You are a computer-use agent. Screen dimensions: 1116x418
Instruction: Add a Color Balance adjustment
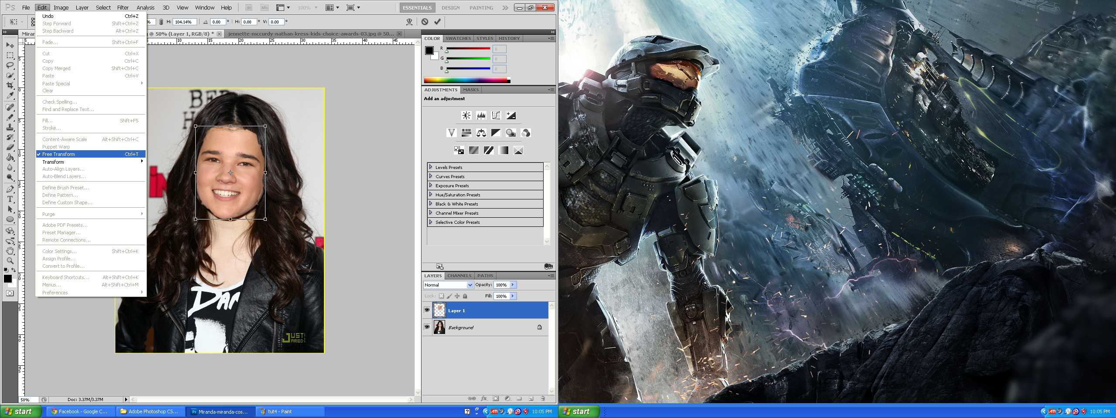point(481,133)
